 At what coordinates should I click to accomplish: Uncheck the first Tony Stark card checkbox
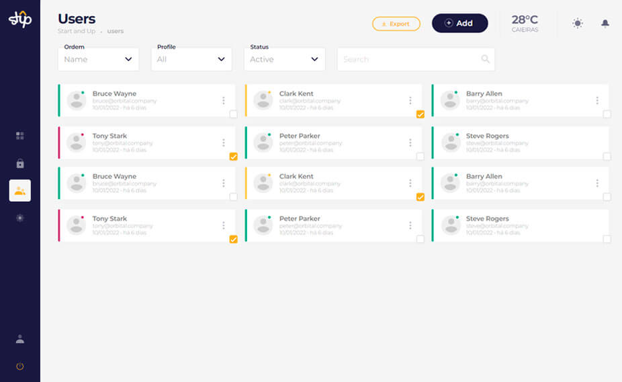click(x=233, y=156)
